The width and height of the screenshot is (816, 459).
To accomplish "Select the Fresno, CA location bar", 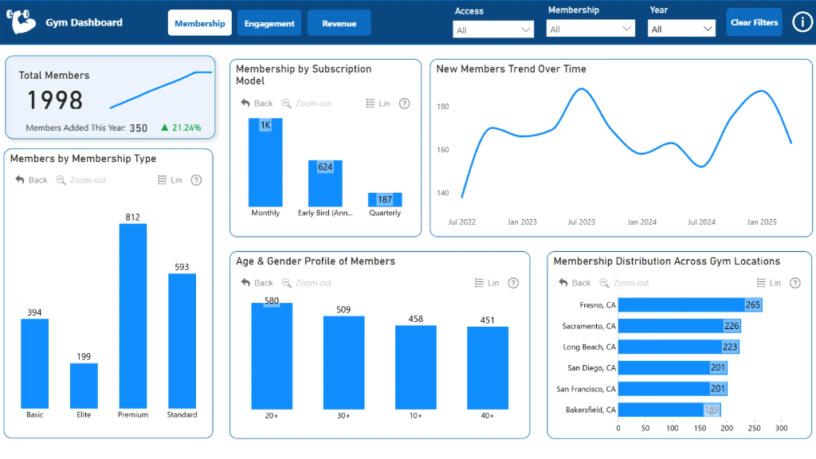I will (690, 305).
